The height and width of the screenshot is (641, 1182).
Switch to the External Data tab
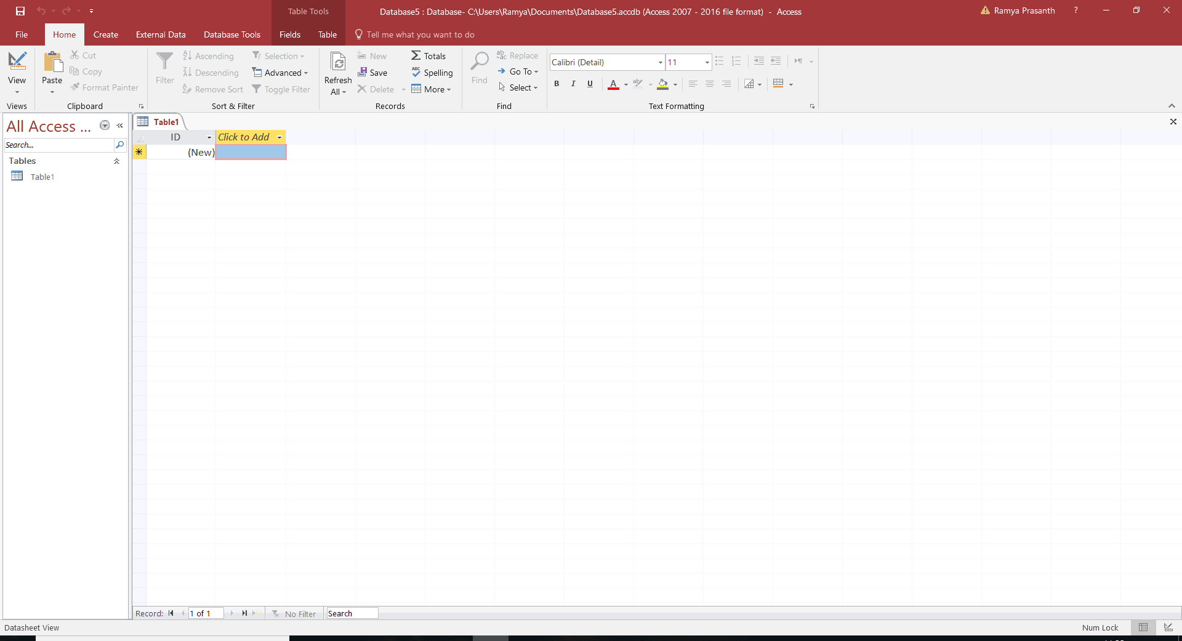(x=161, y=34)
